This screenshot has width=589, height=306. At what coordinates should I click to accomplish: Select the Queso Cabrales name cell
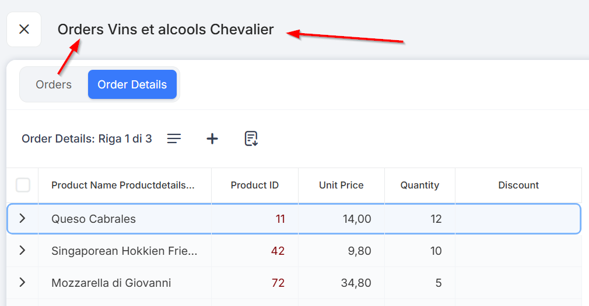coord(93,219)
